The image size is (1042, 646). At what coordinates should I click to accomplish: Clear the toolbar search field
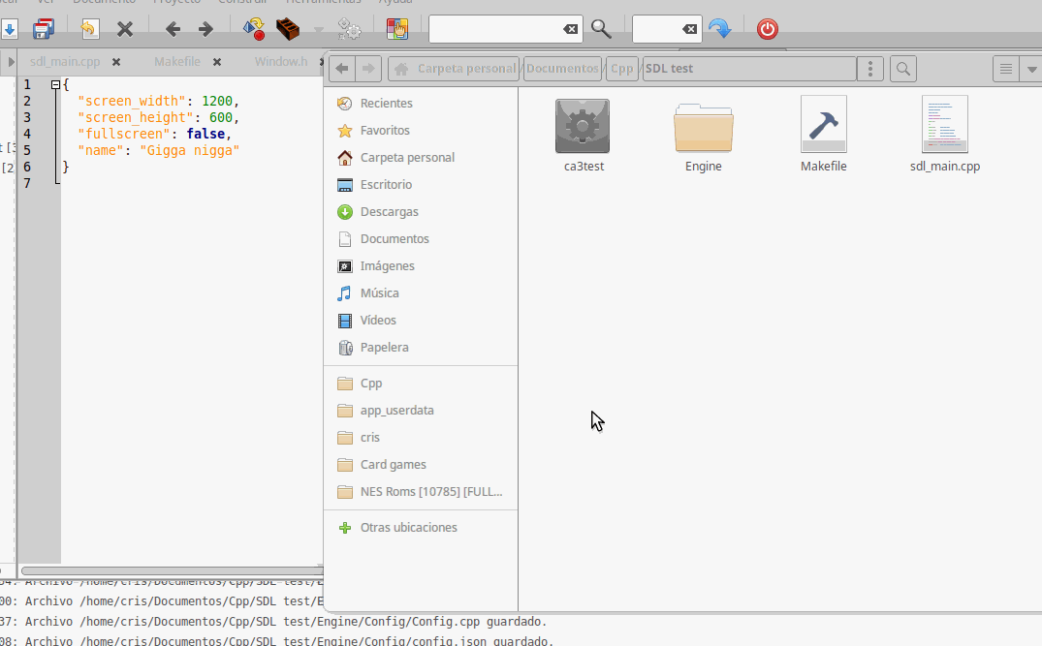pos(570,29)
